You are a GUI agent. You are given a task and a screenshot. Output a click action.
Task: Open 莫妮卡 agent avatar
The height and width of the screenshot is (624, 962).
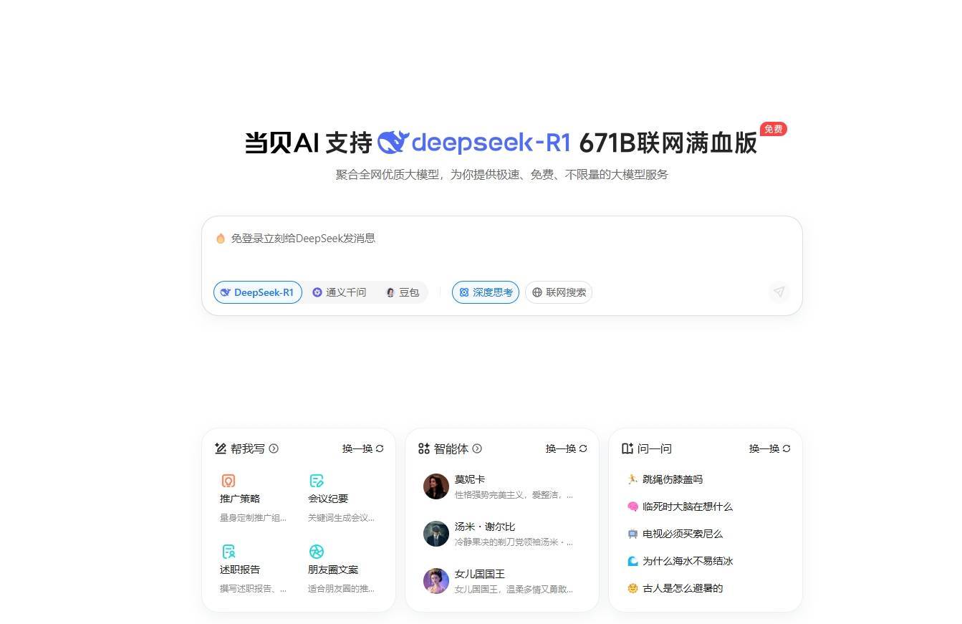pos(436,486)
